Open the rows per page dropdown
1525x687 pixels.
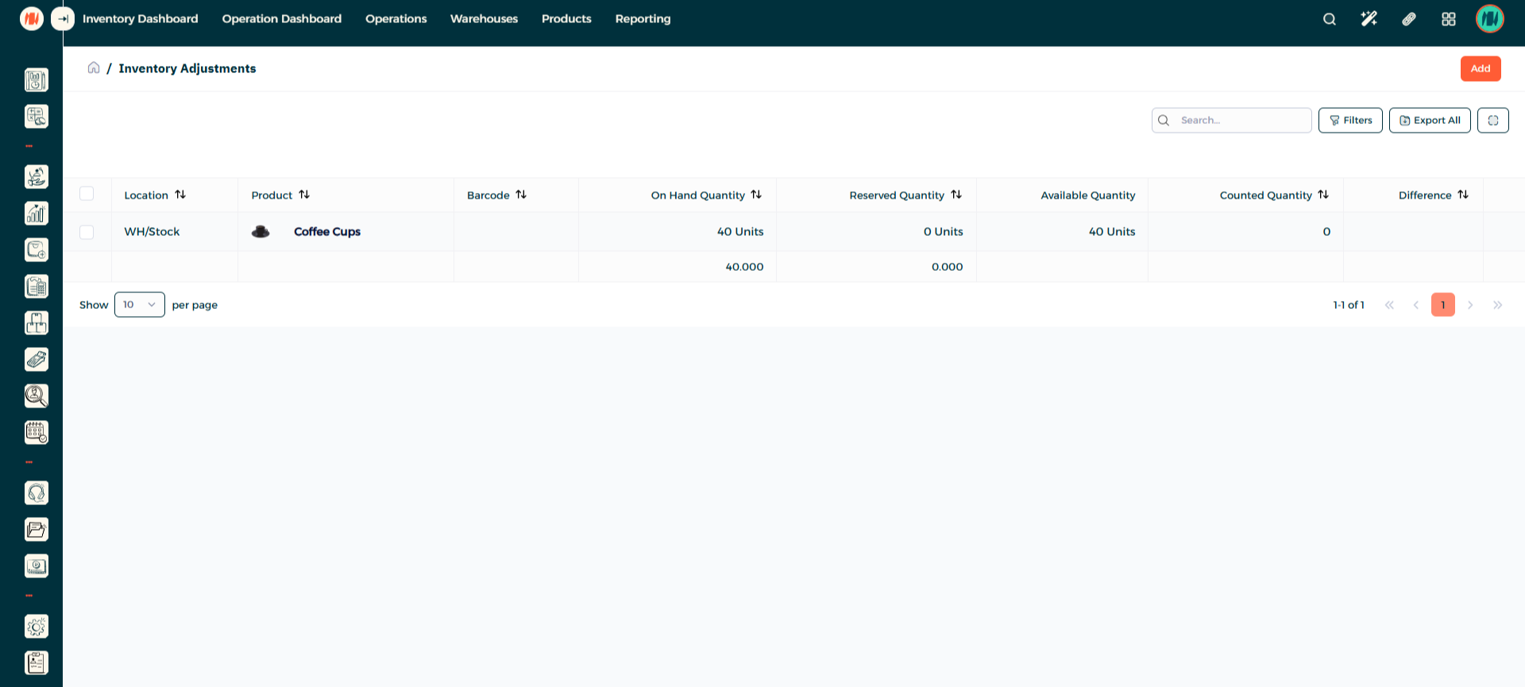140,305
